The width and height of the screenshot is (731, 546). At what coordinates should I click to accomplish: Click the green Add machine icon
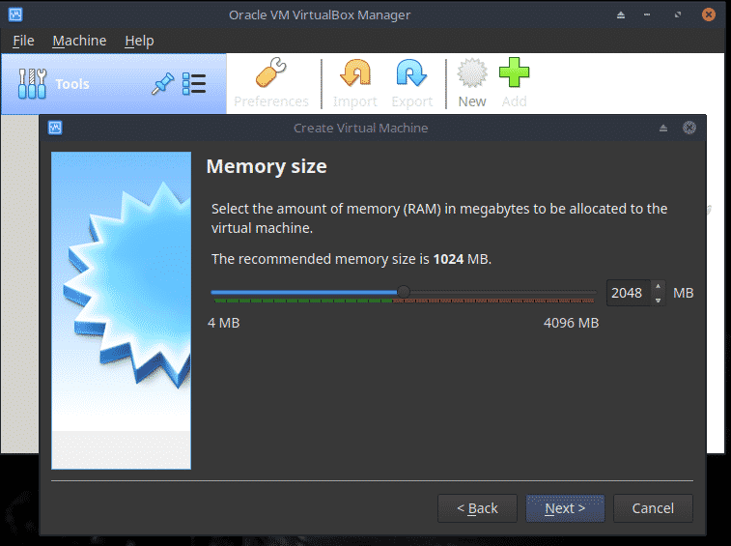515,72
